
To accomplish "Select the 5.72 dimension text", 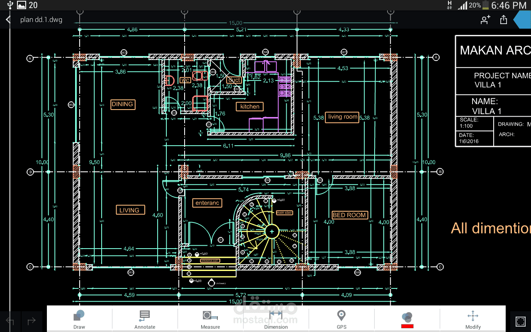I will click(x=241, y=295).
